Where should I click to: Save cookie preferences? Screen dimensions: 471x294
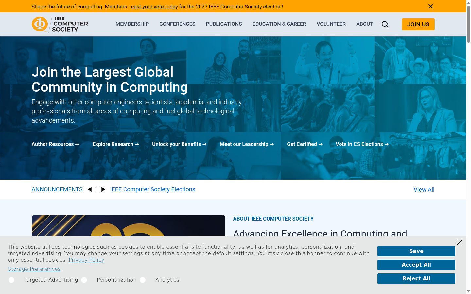[416, 251]
